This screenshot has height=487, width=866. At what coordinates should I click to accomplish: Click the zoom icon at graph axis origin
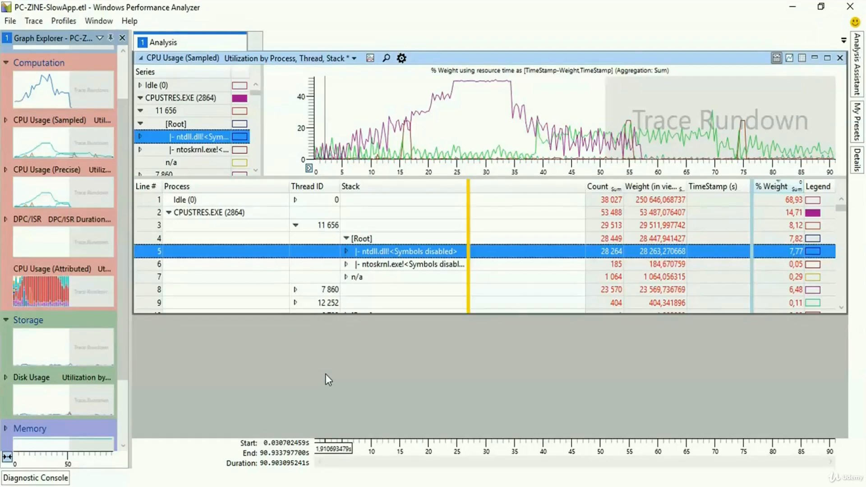(309, 168)
